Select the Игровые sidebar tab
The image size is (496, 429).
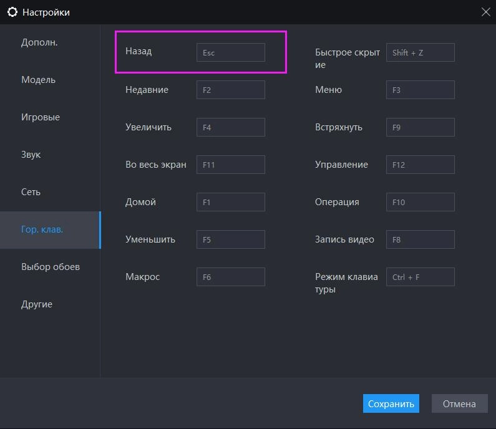[x=41, y=117]
